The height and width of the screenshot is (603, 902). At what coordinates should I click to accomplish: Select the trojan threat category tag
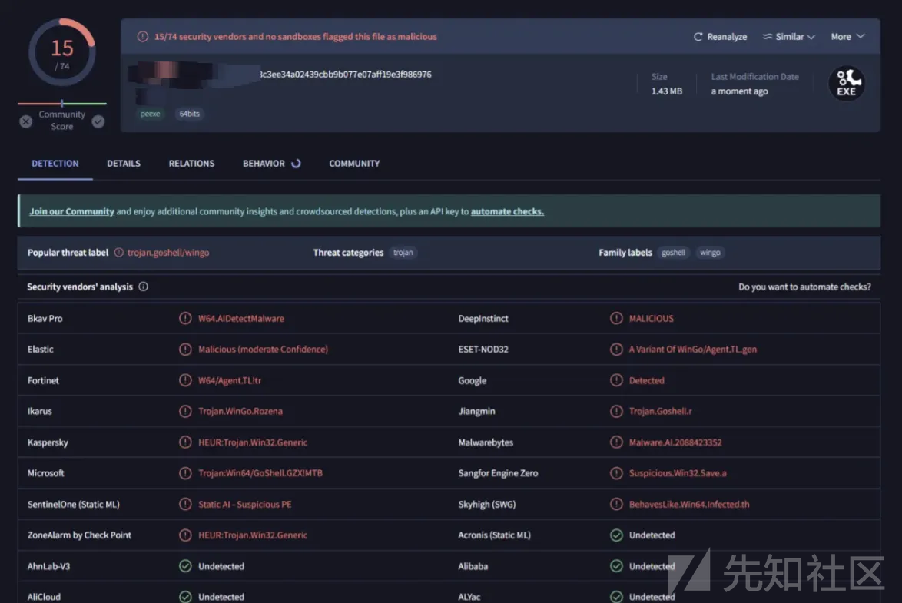click(x=403, y=253)
